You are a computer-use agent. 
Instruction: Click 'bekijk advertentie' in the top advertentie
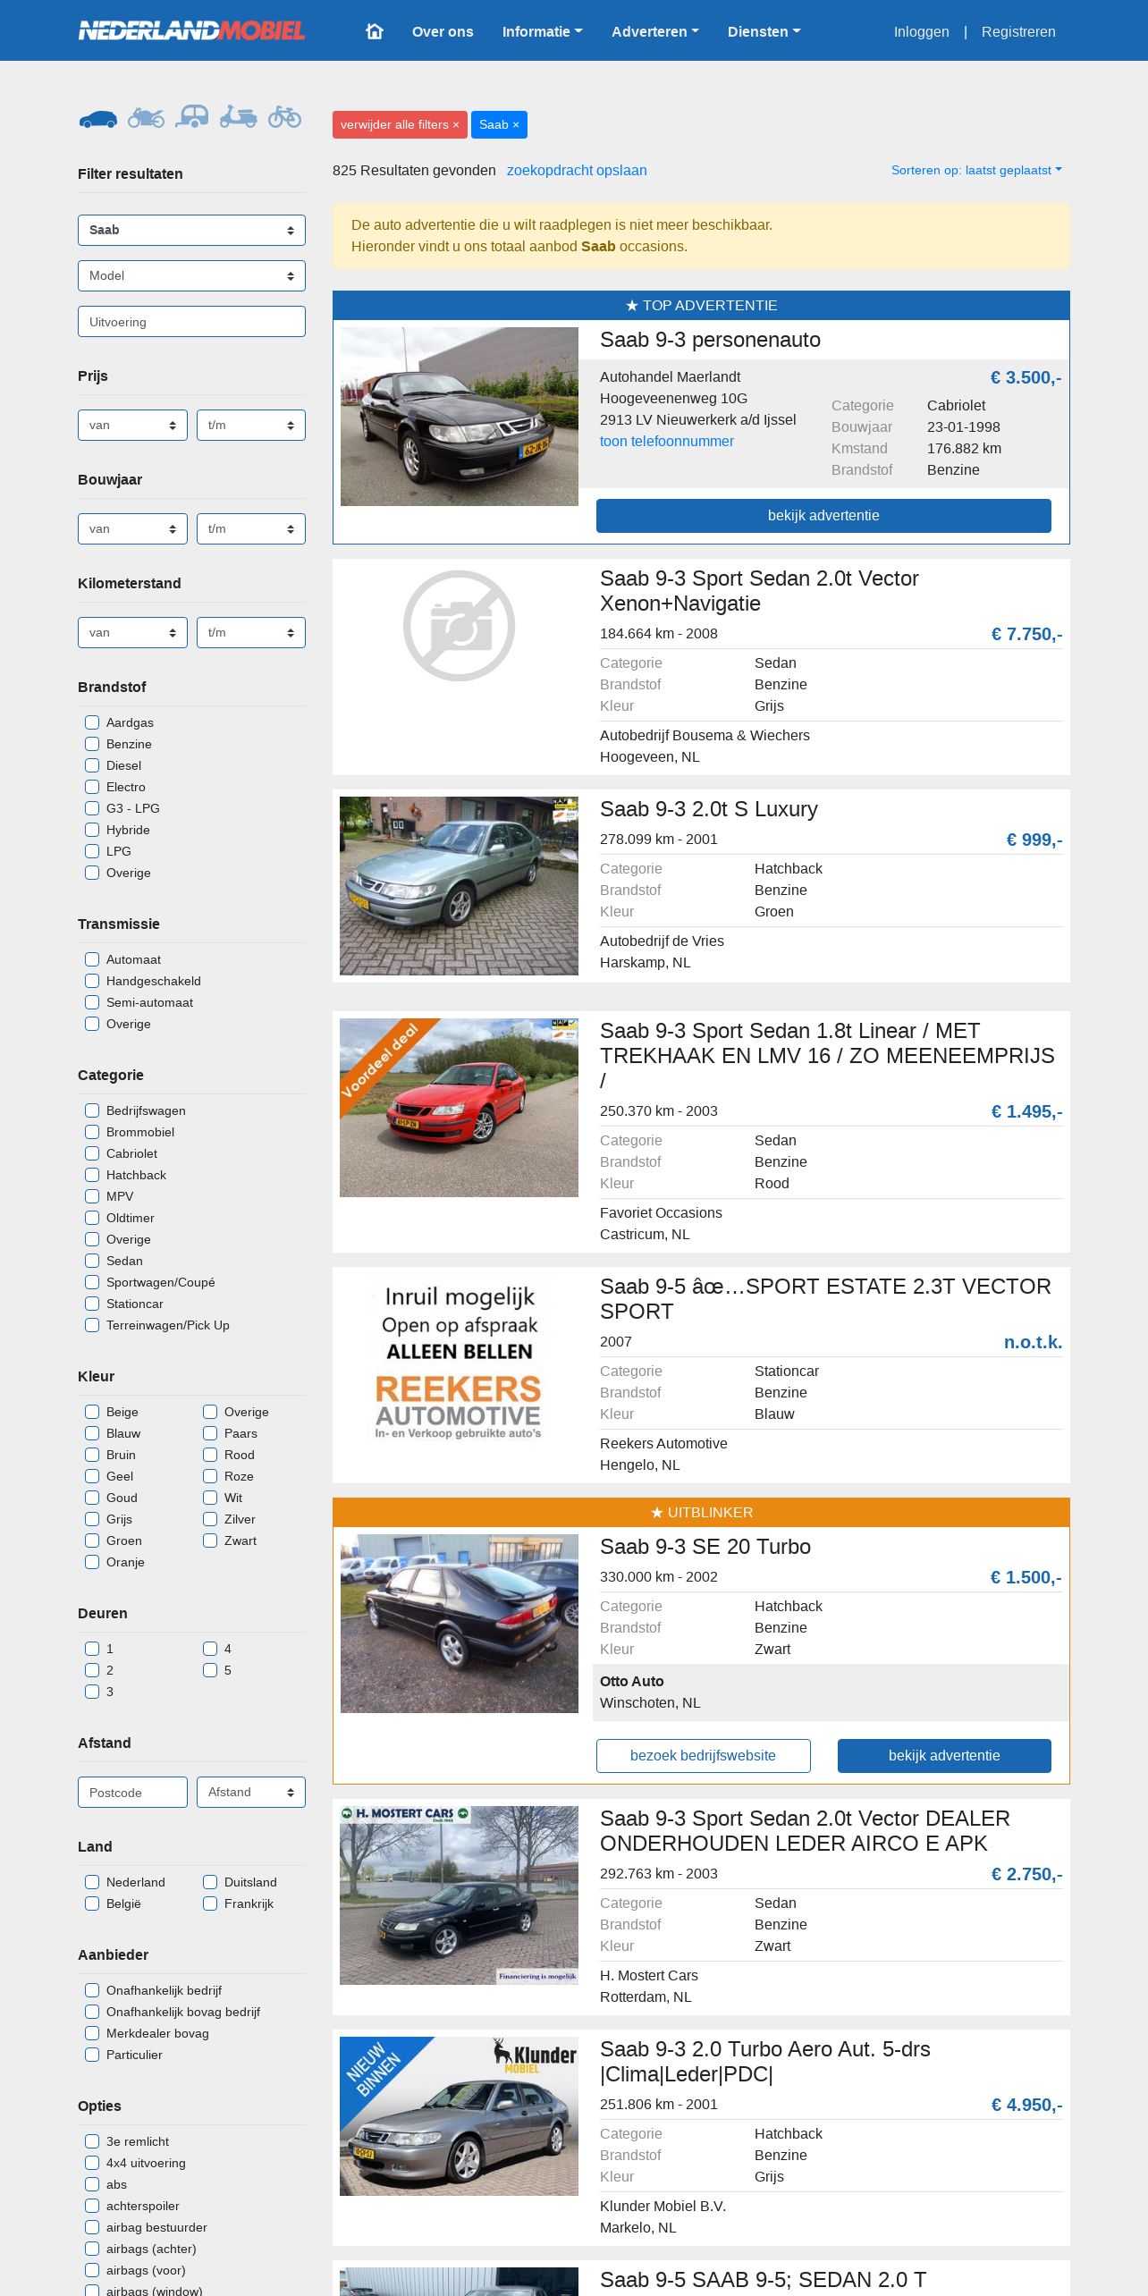823,516
